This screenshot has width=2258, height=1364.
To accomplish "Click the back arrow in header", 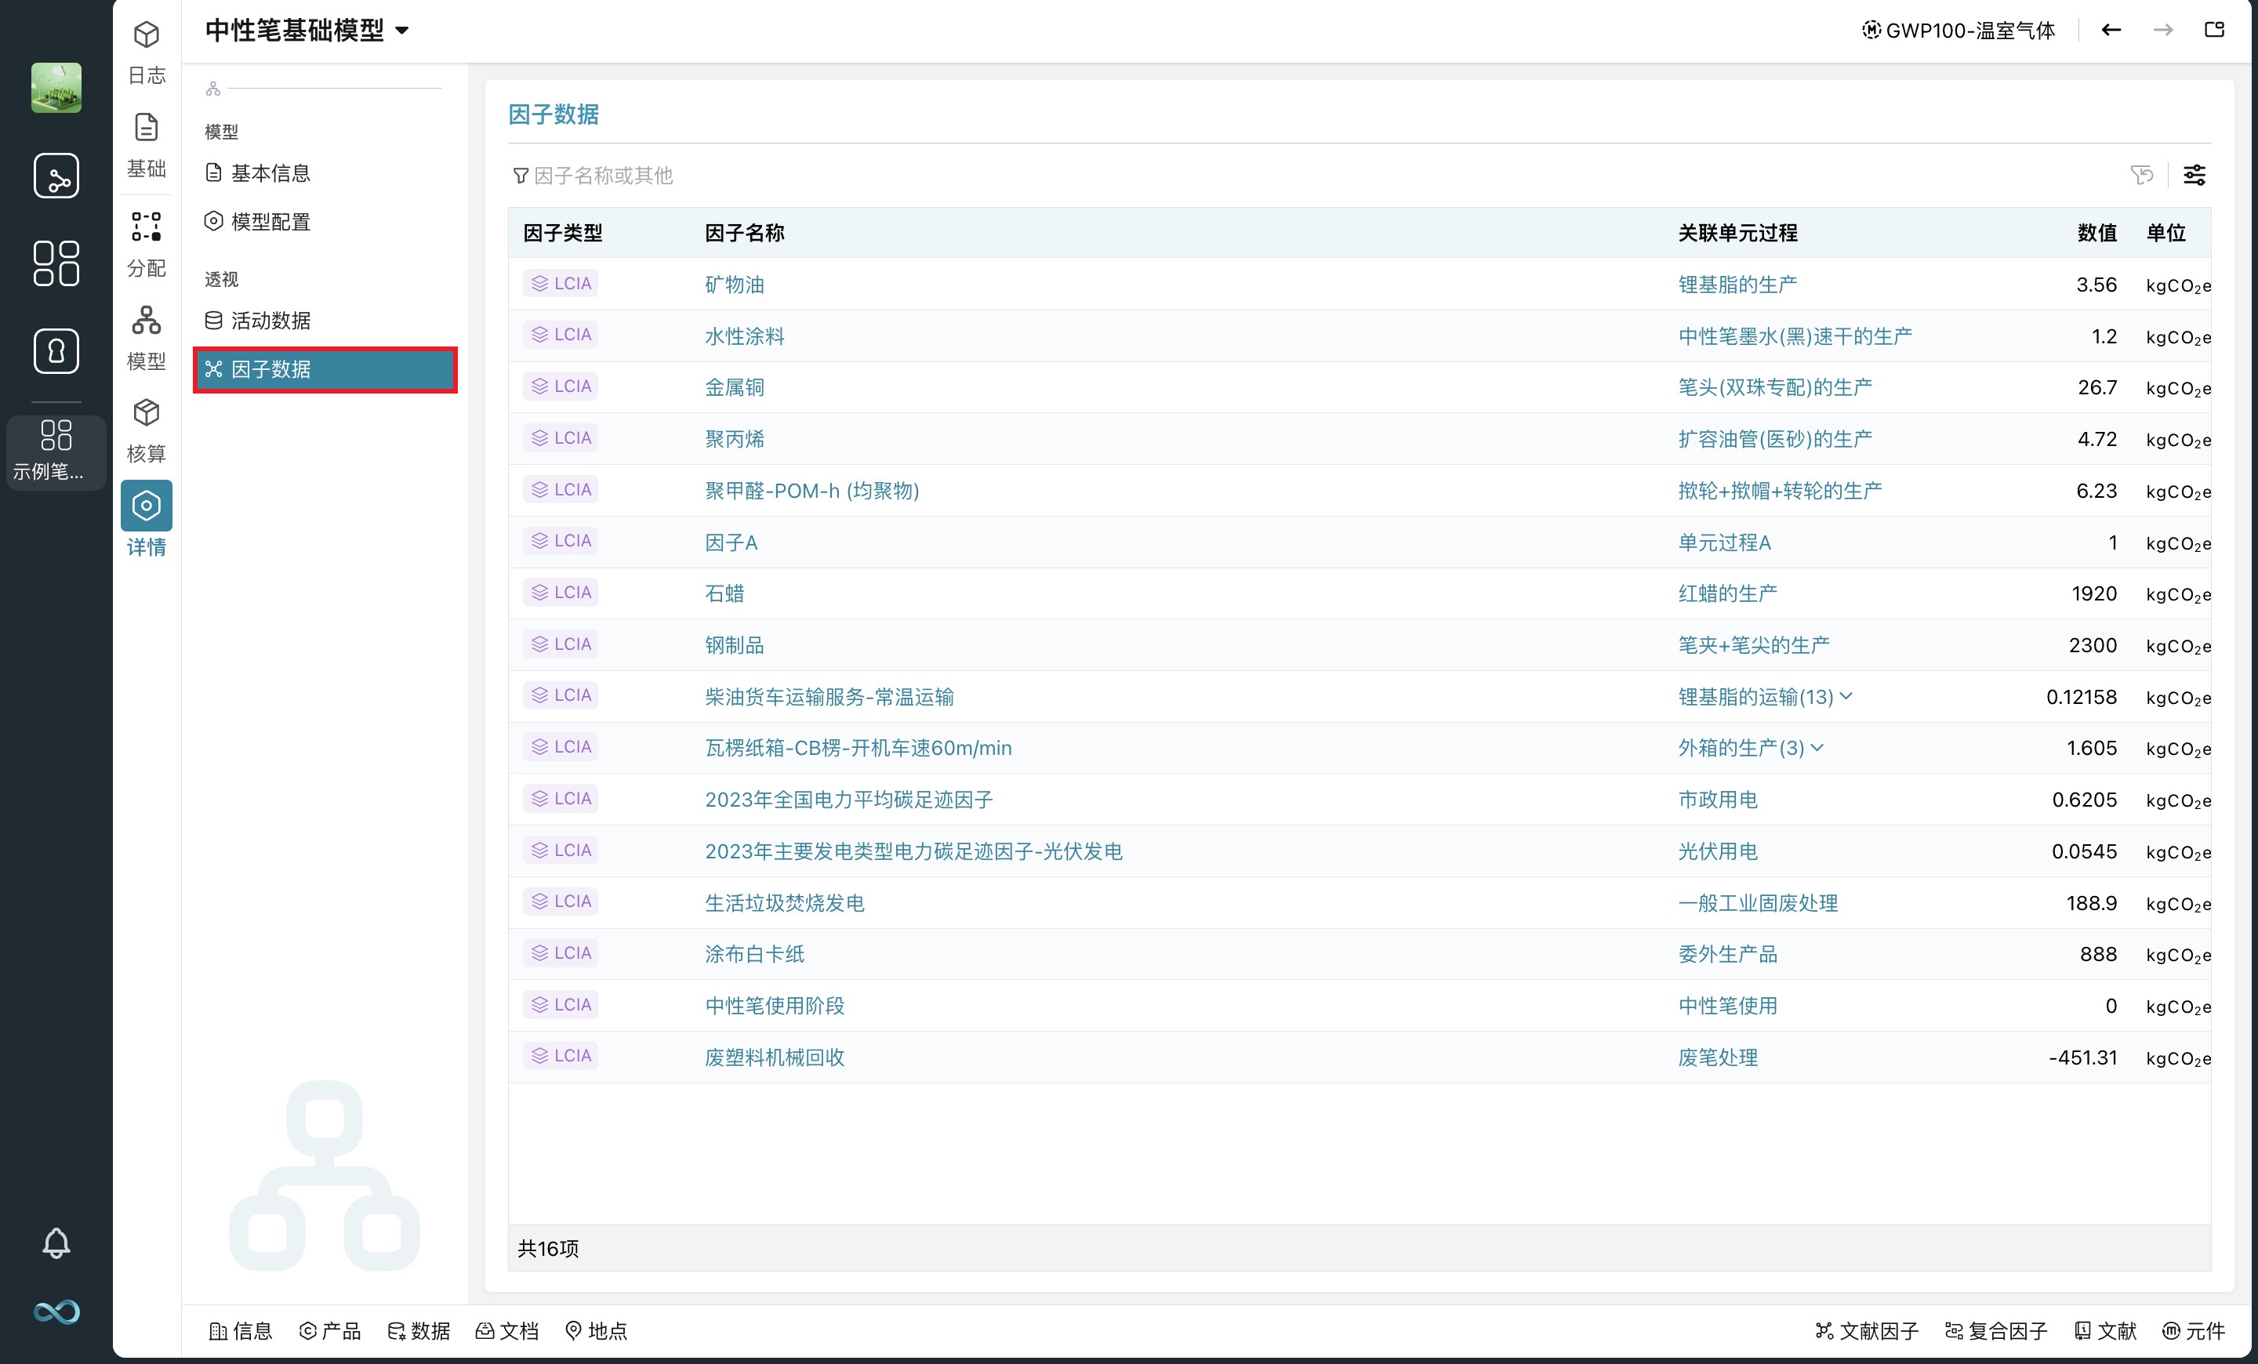I will pyautogui.click(x=2111, y=31).
